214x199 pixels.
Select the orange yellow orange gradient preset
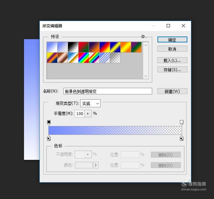pyautogui.click(x=126, y=47)
